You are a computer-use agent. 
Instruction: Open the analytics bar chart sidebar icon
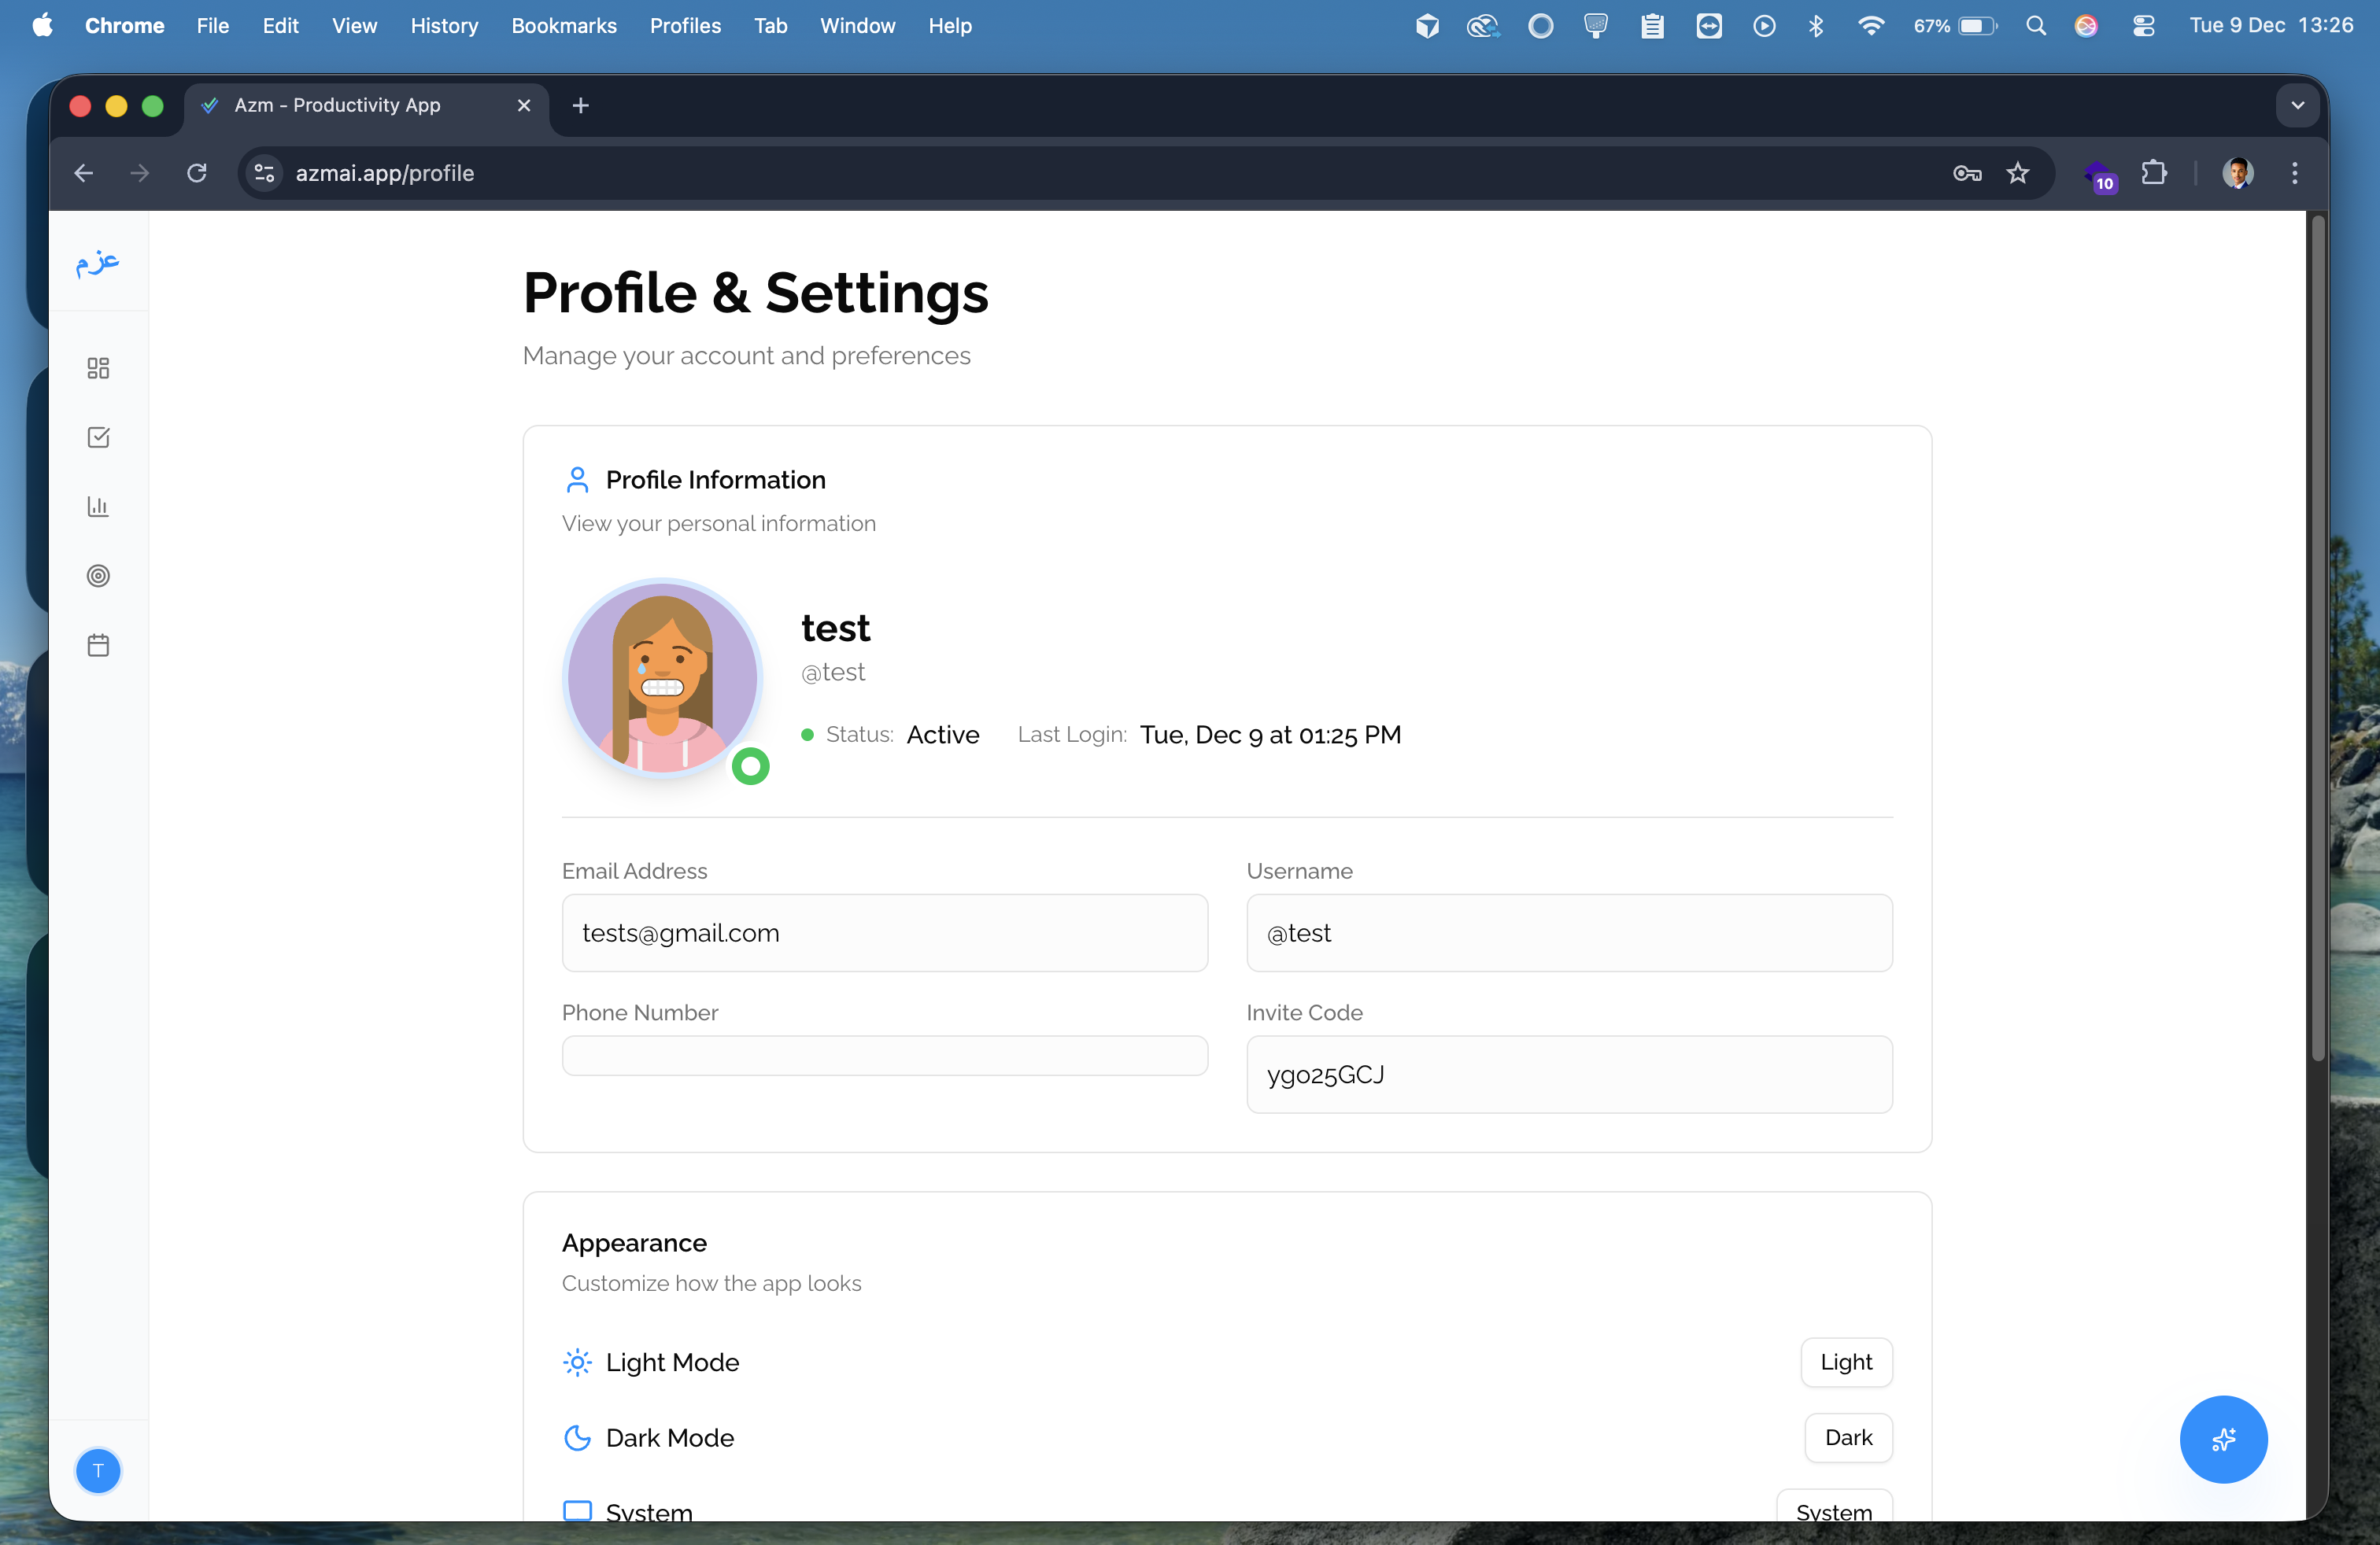point(98,507)
